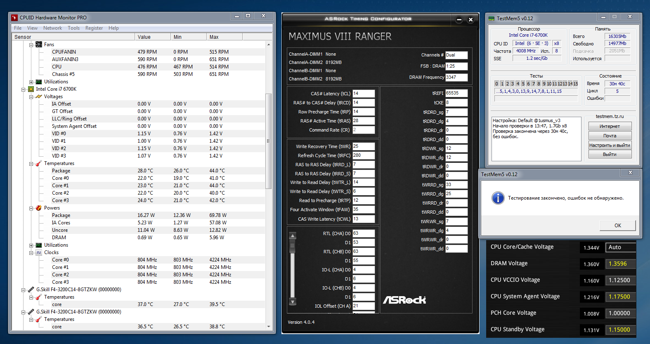Click the Command Rate (CR) field
The width and height of the screenshot is (650, 344).
[x=363, y=130]
